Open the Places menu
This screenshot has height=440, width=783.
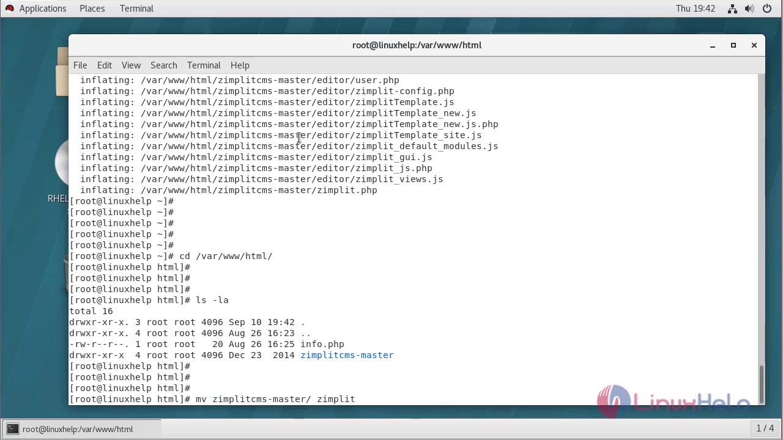pos(92,9)
